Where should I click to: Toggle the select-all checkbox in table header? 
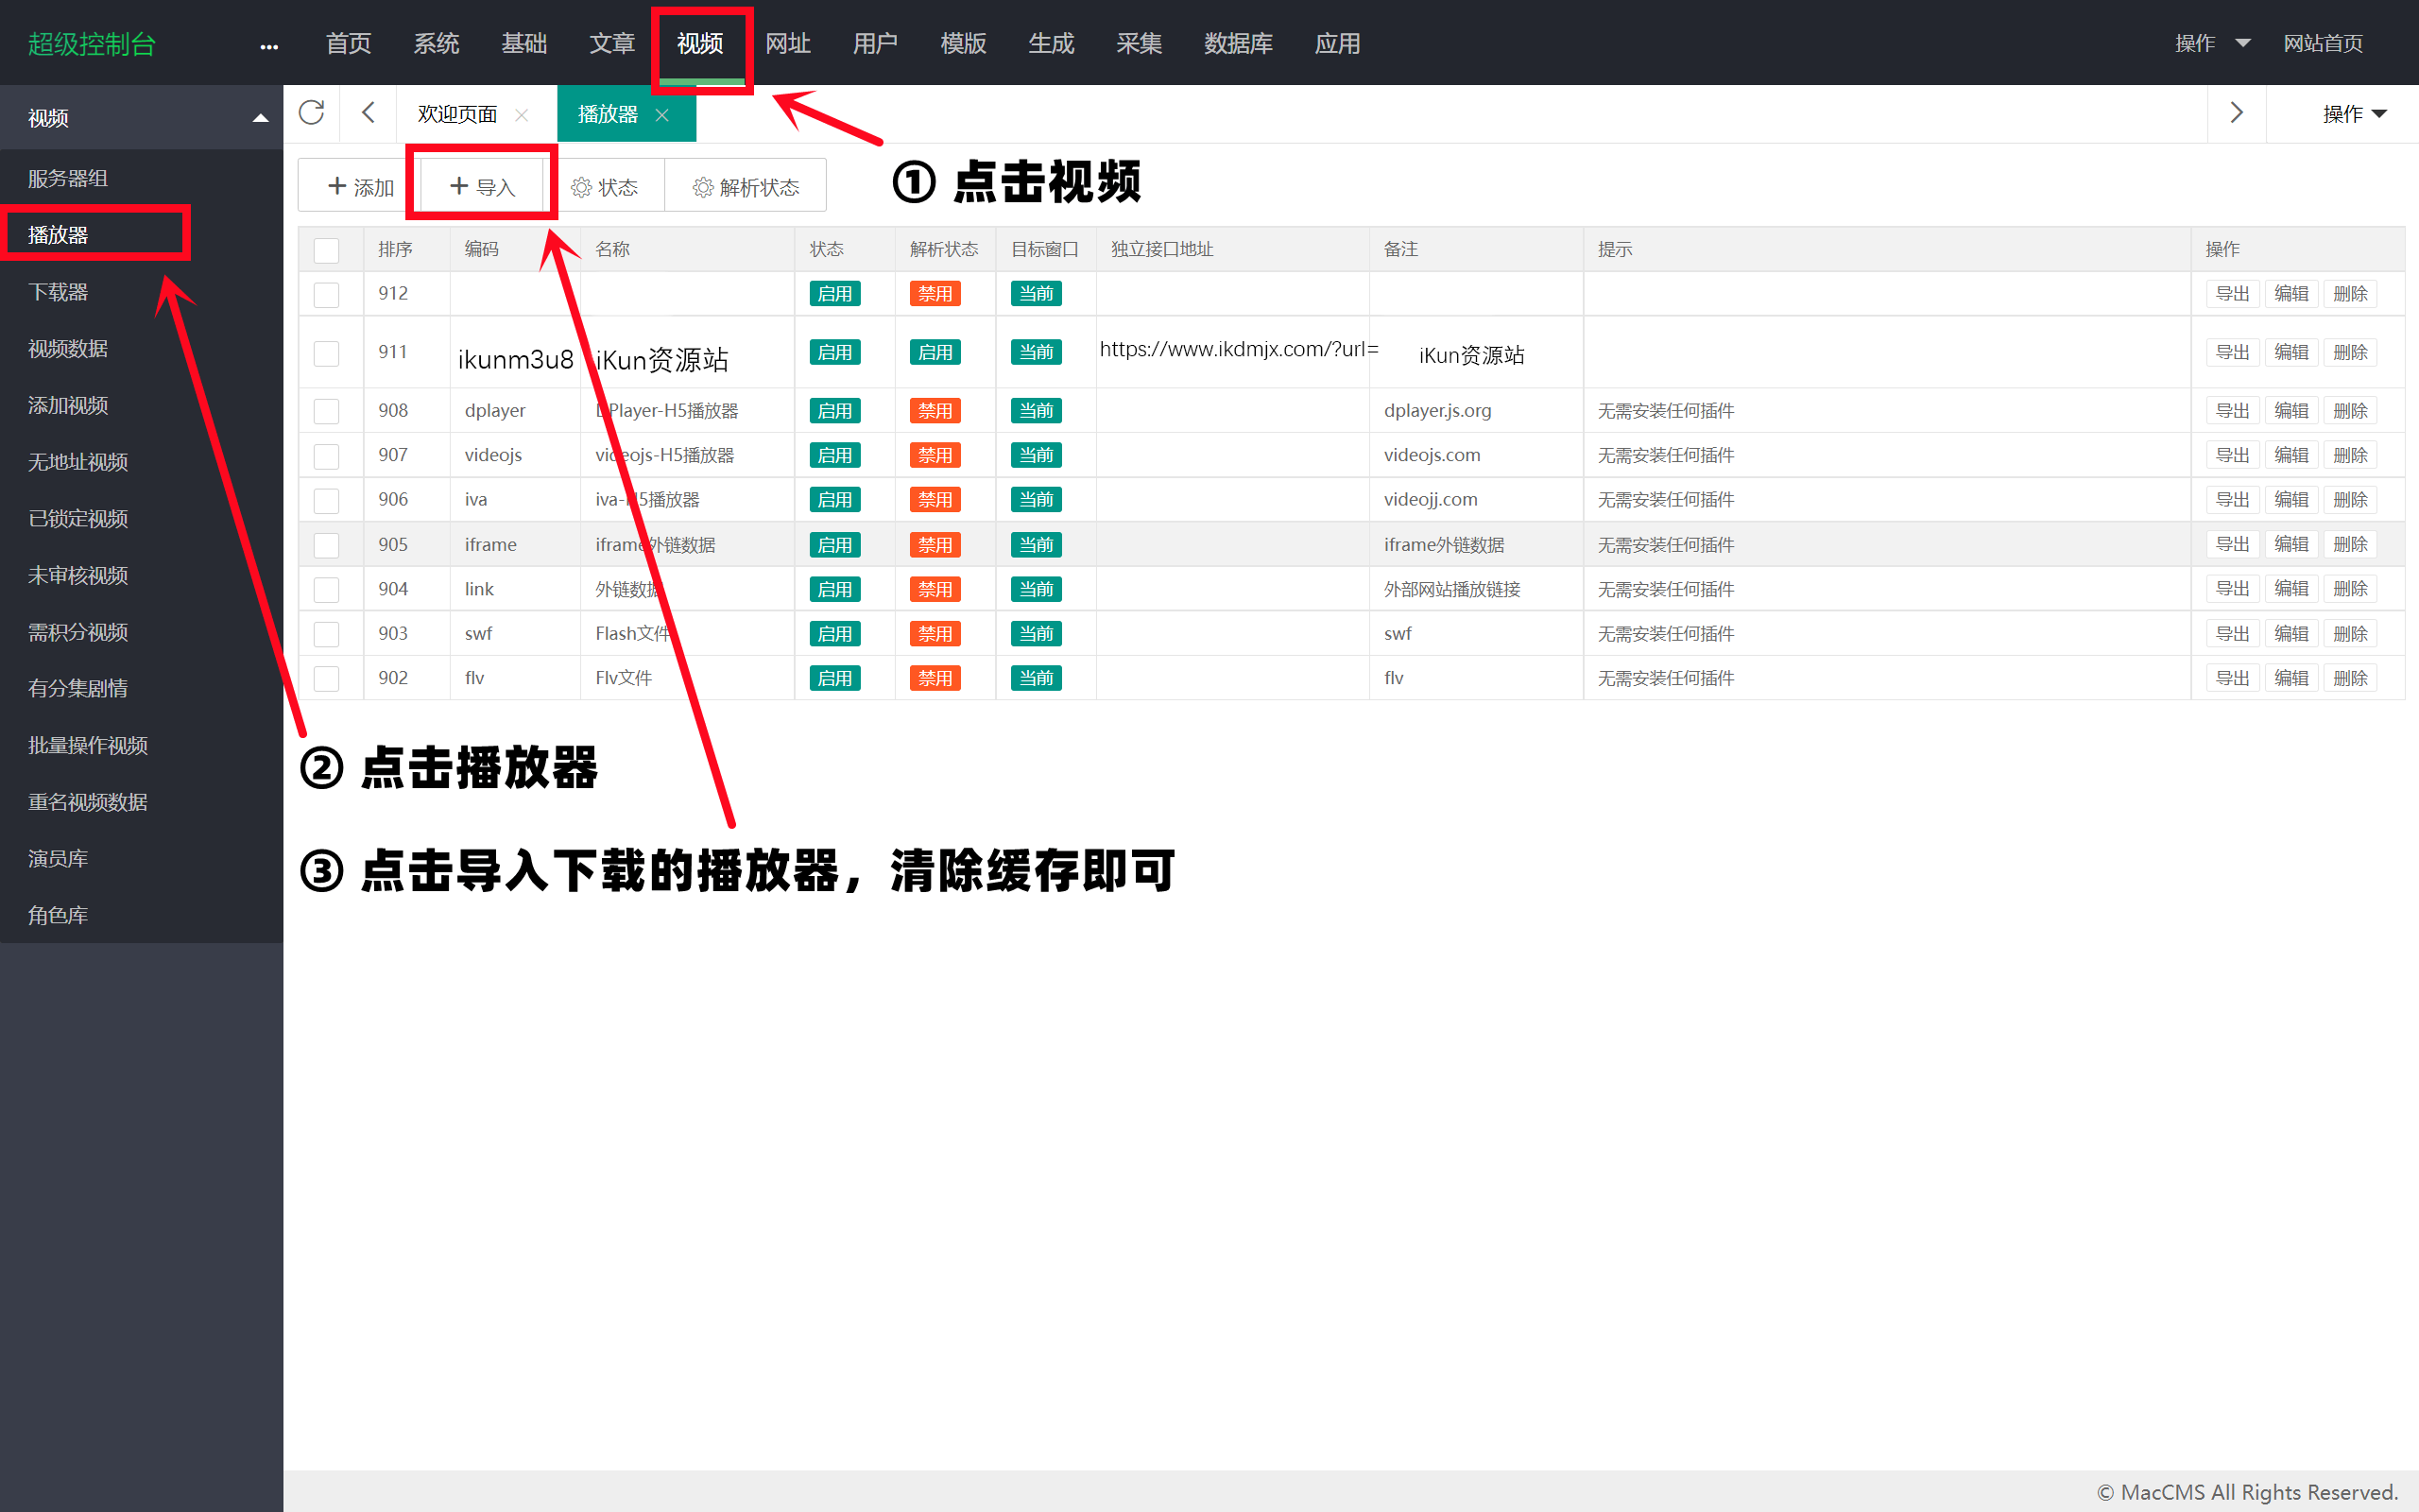coord(326,250)
